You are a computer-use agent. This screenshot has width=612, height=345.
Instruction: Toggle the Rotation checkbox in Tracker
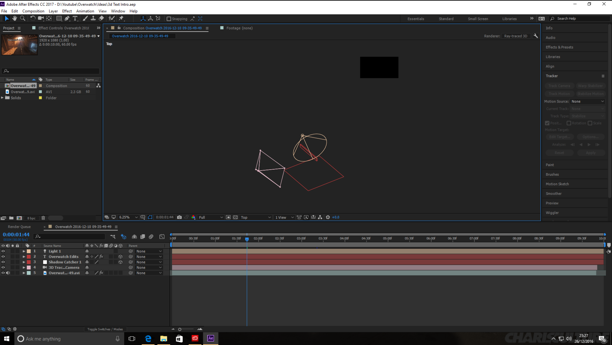569,123
